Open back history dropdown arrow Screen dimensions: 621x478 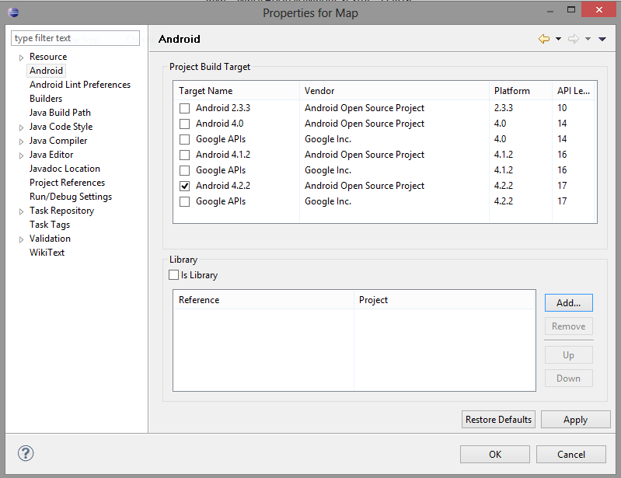(x=558, y=39)
